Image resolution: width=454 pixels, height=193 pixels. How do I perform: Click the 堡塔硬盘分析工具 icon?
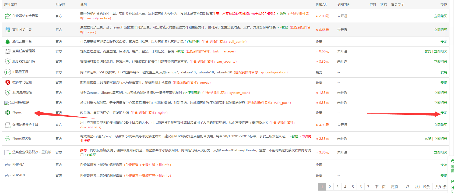8,125
